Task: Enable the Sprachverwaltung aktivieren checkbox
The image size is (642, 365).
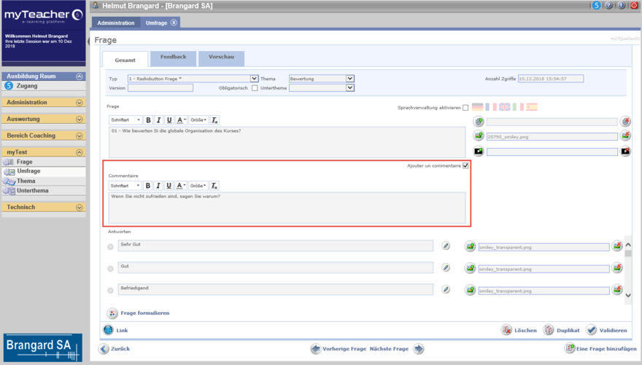Action: [x=465, y=108]
